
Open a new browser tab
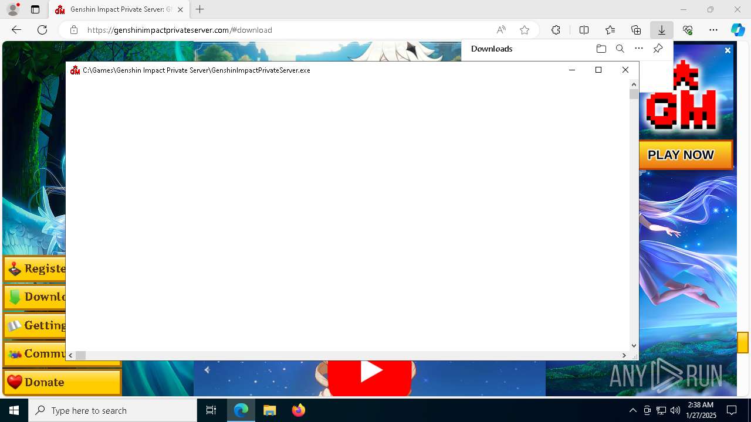(200, 9)
